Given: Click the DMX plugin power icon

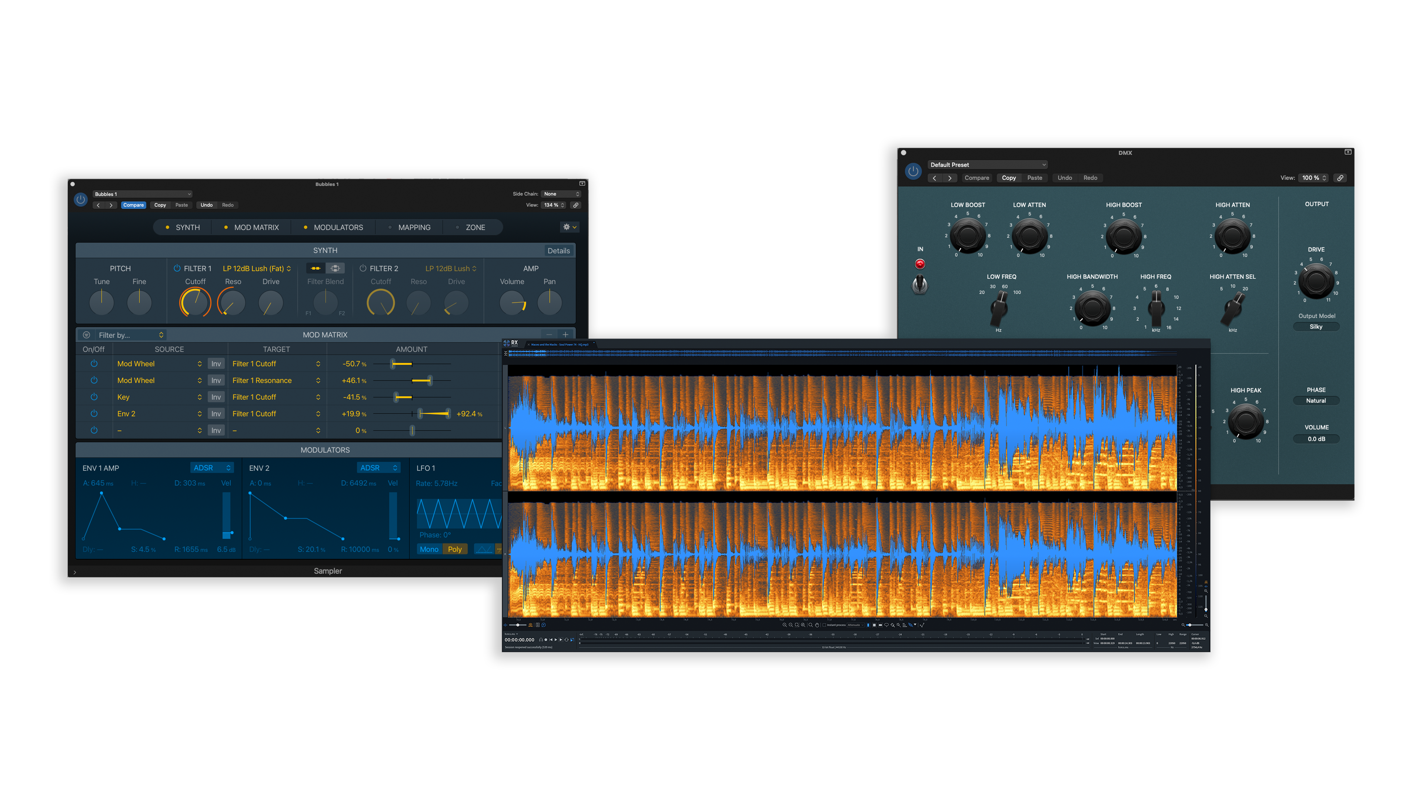Looking at the screenshot, I should point(913,171).
